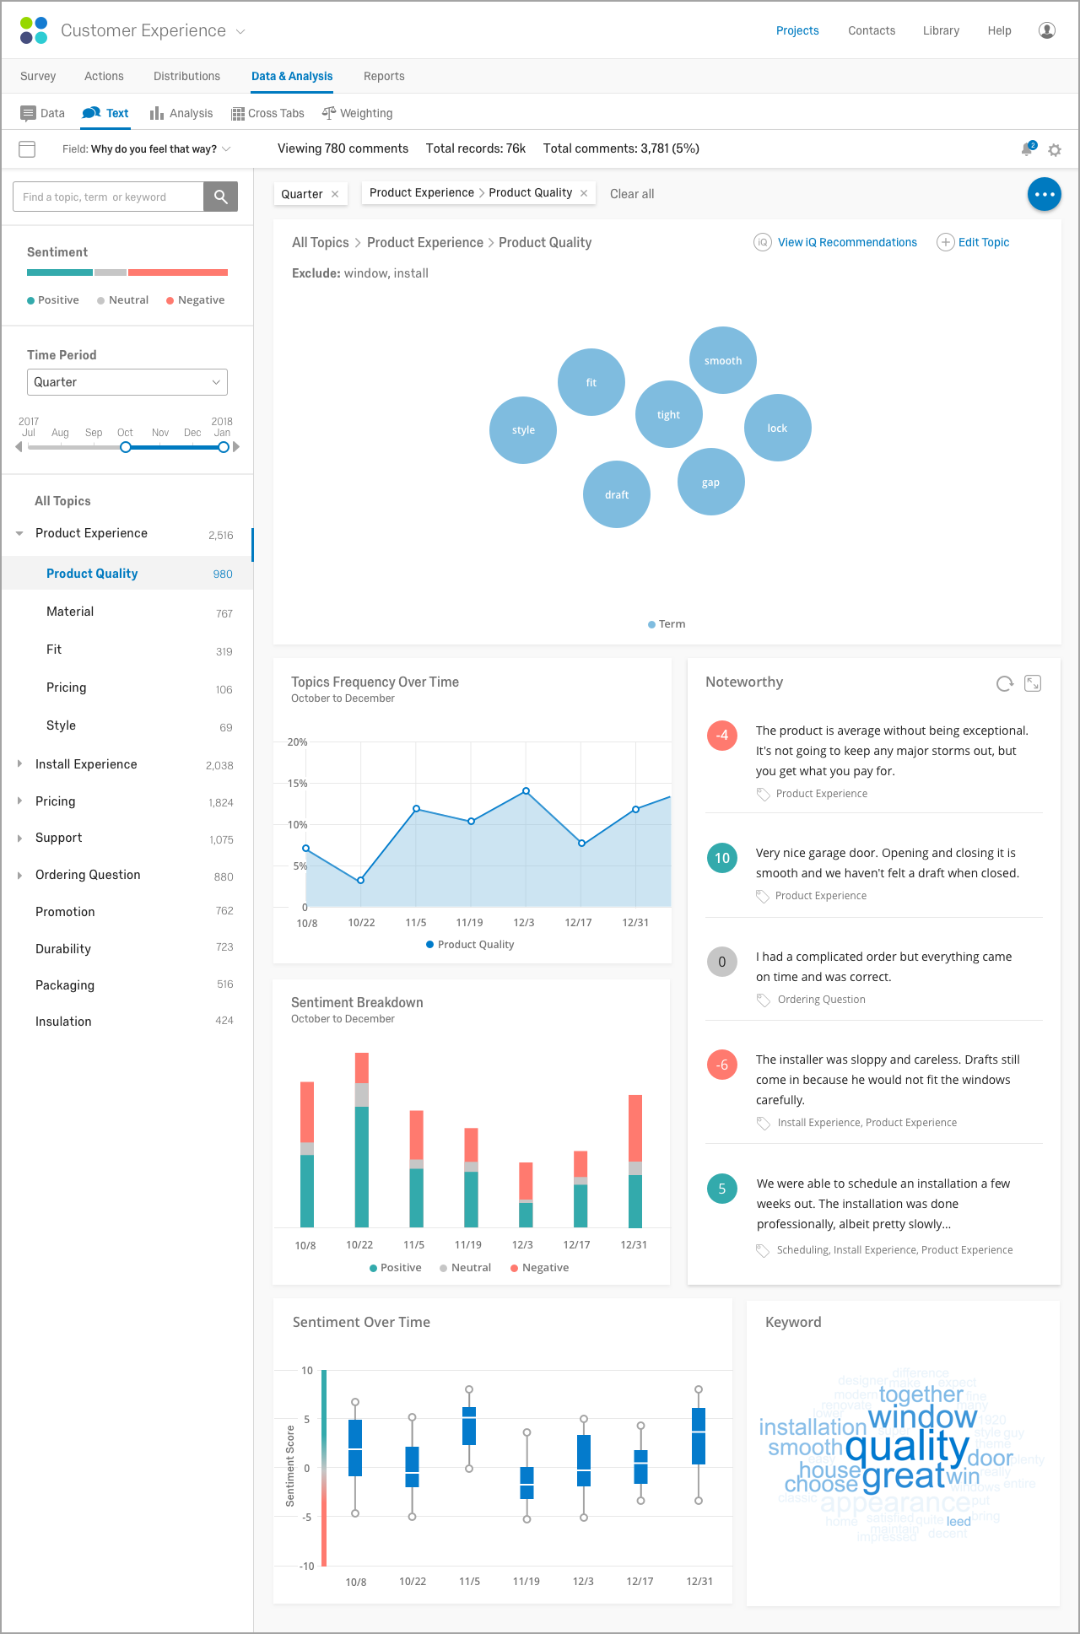
Task: Click the timeline right arrow
Action: point(236,447)
